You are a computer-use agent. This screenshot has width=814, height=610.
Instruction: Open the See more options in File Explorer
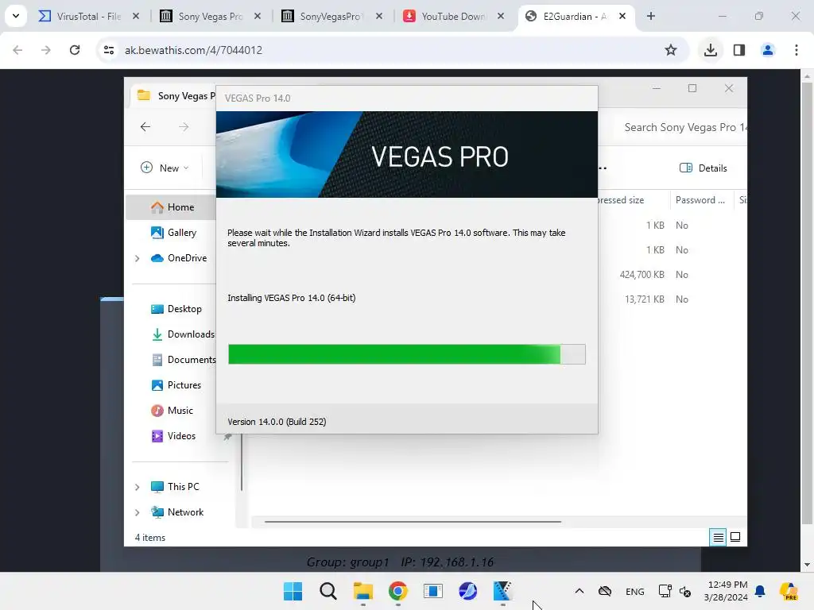tap(603, 168)
